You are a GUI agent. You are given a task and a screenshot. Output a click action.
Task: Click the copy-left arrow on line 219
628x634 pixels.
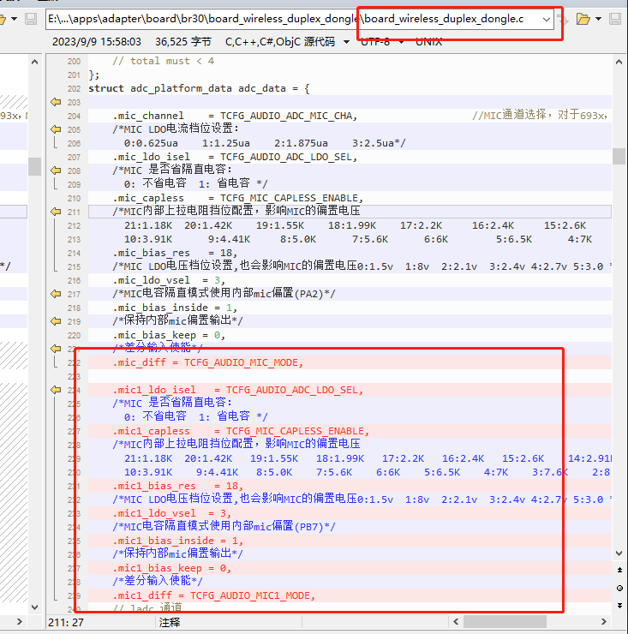56,321
